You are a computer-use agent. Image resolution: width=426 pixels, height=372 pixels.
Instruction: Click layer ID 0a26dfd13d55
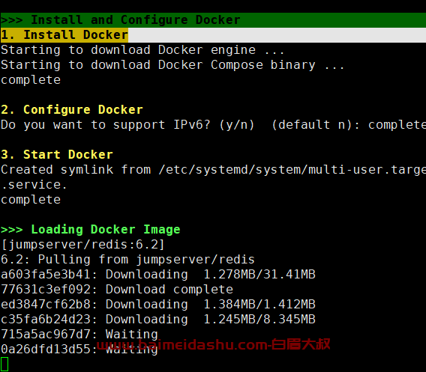[45, 350]
